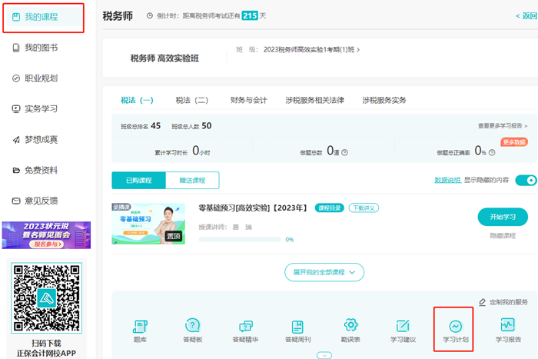Screen dimensions: 538x359
Task: Open 我的课程 in the sidebar
Action: pyautogui.click(x=43, y=17)
